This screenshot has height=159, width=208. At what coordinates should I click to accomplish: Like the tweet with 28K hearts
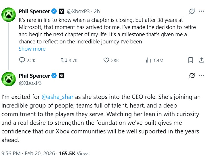click(x=106, y=60)
